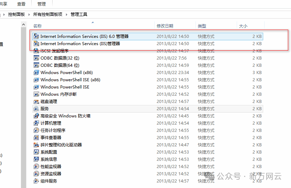The width and height of the screenshot is (291, 188).
Task: Open the 查看 ribbon tab
Action: click(21, 4)
